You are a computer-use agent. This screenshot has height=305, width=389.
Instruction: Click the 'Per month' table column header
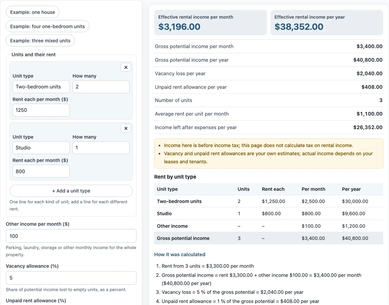313,189
